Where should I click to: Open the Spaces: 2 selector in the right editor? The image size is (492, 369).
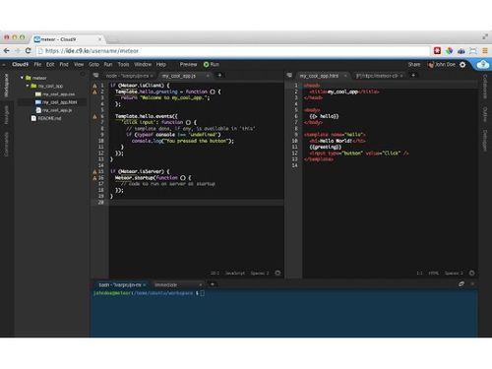coord(454,273)
